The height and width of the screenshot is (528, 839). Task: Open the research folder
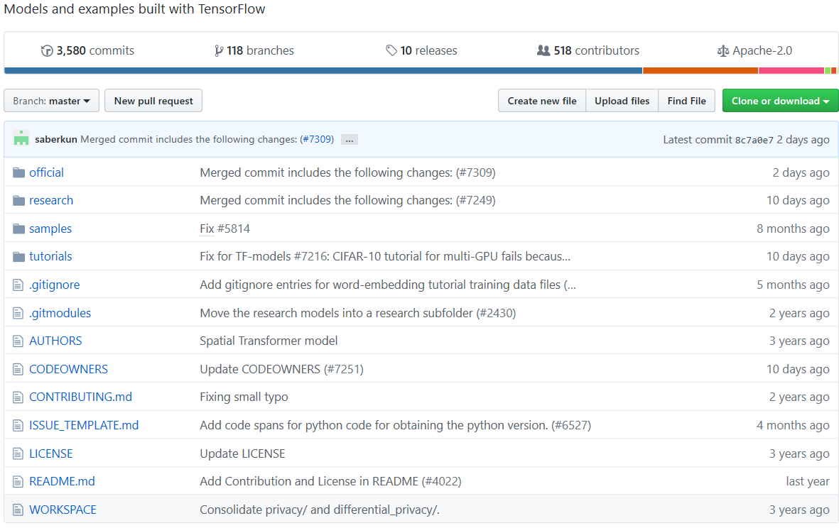(x=51, y=200)
